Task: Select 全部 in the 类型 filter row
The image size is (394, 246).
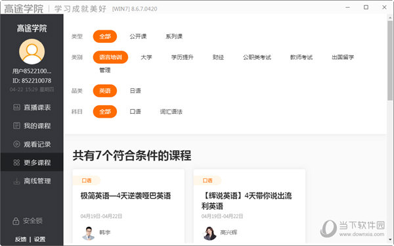Action: 105,37
